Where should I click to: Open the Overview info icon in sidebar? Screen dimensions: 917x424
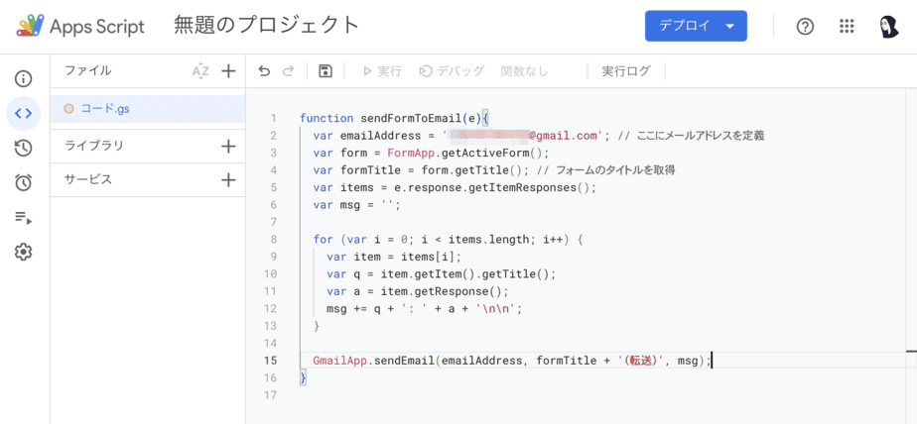pyautogui.click(x=23, y=78)
